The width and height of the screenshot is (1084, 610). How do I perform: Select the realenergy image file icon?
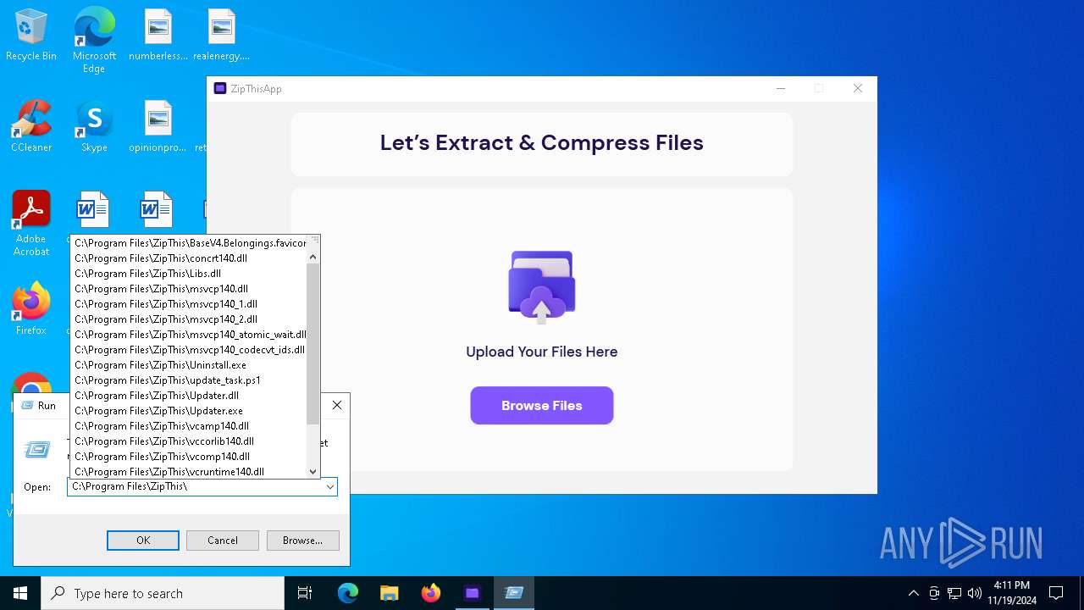[221, 36]
